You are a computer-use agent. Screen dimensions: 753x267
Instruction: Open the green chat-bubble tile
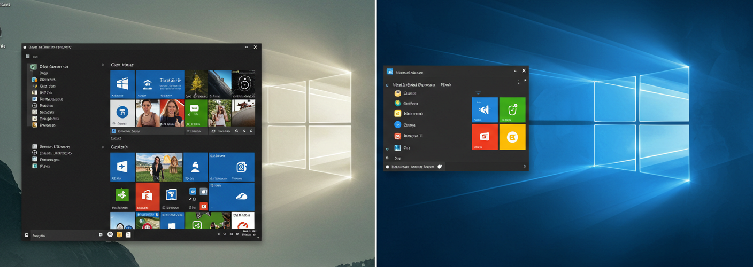pos(196,113)
